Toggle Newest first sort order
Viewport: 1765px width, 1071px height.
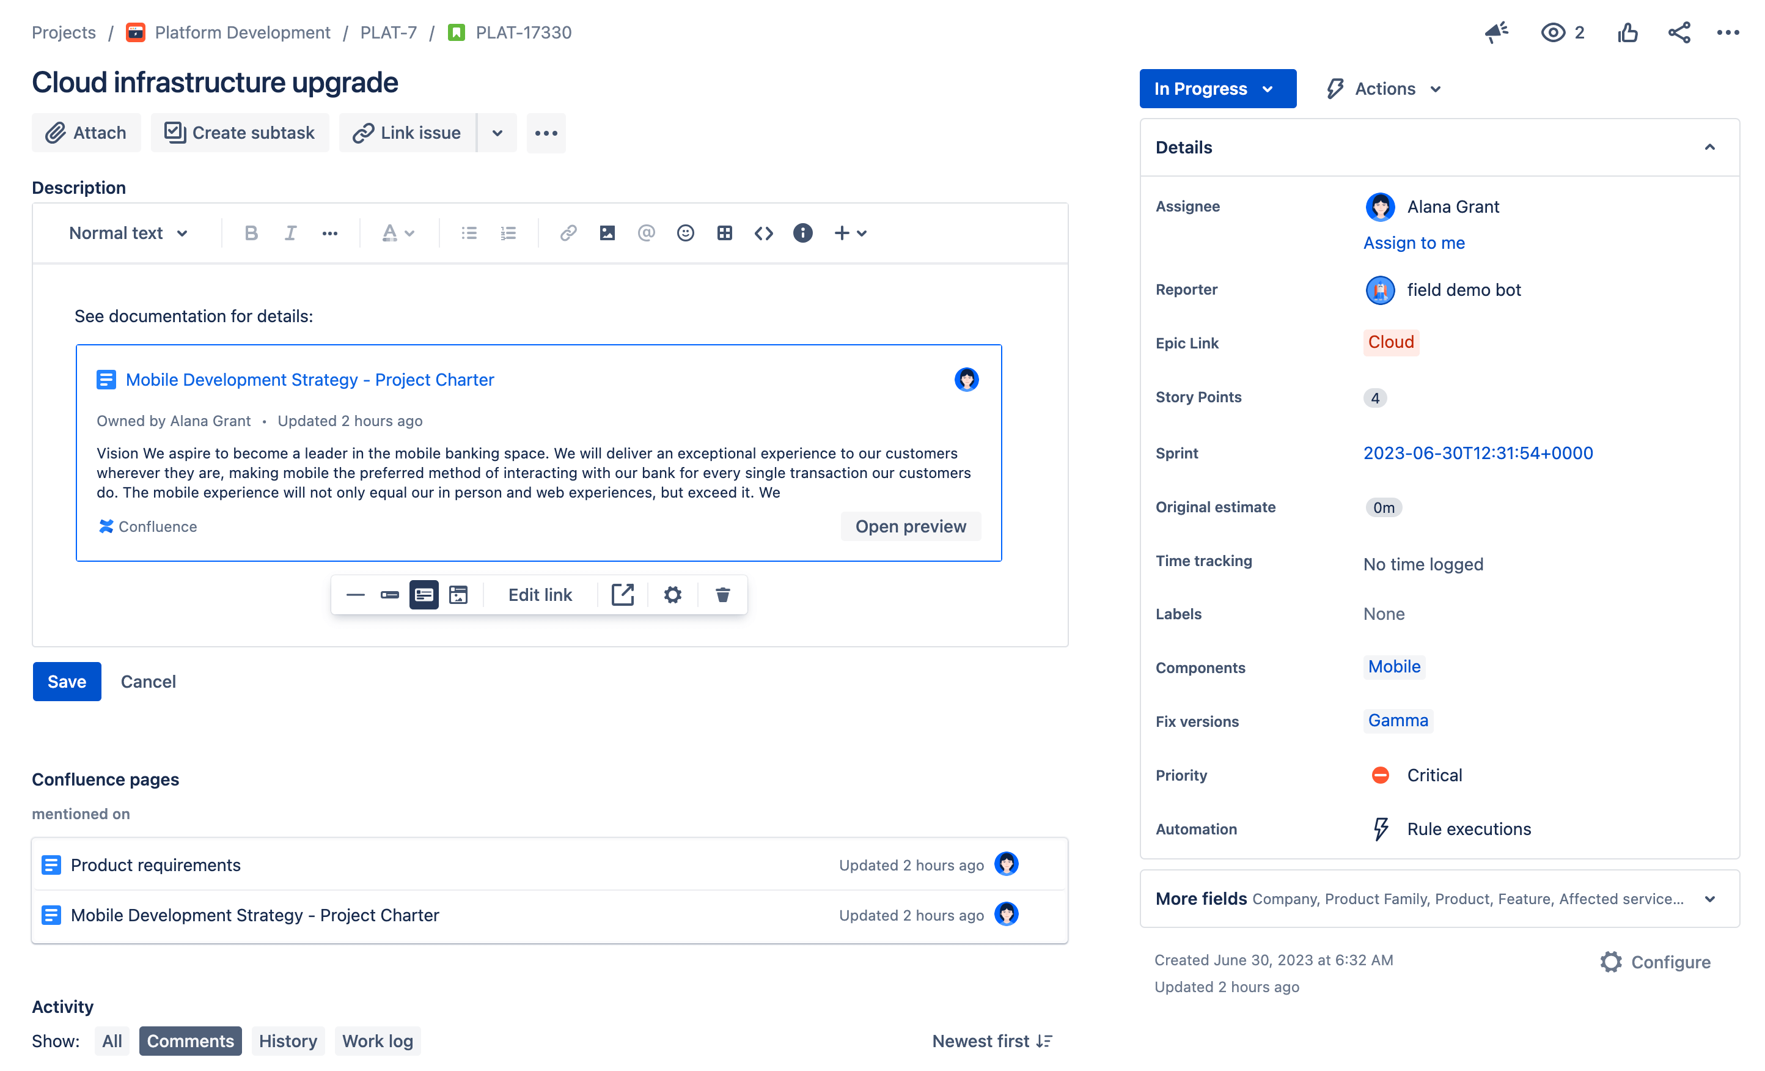[x=992, y=1040]
